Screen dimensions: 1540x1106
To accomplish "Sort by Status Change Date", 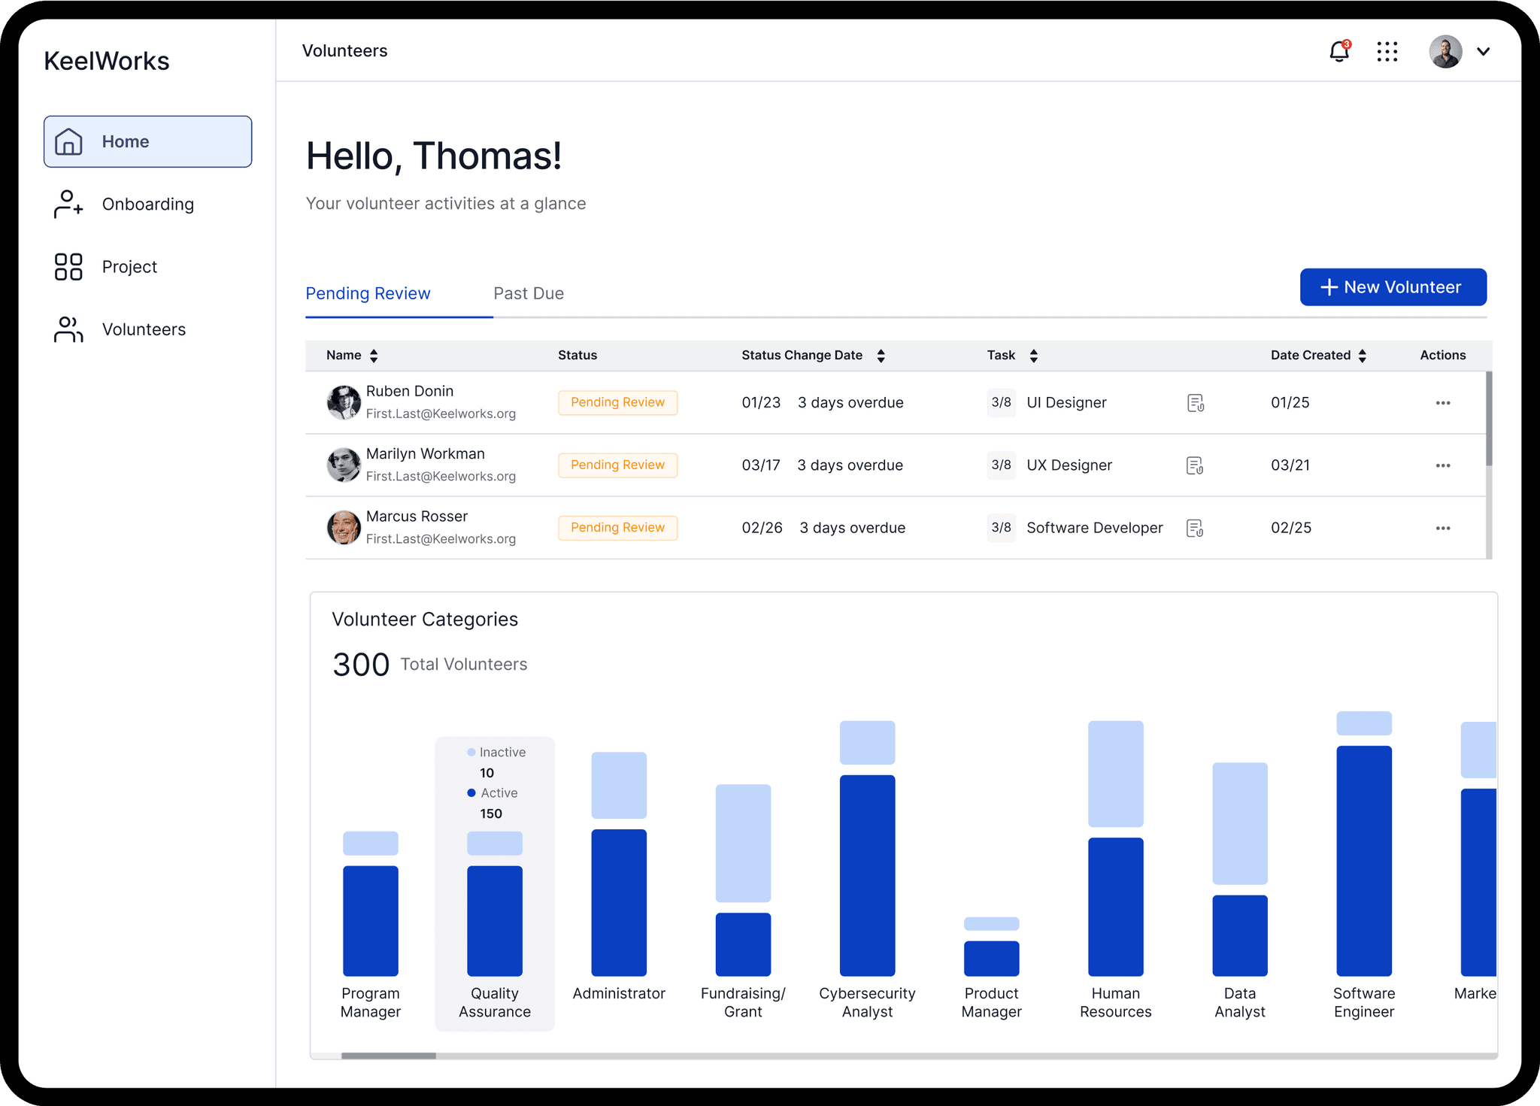I will (881, 356).
